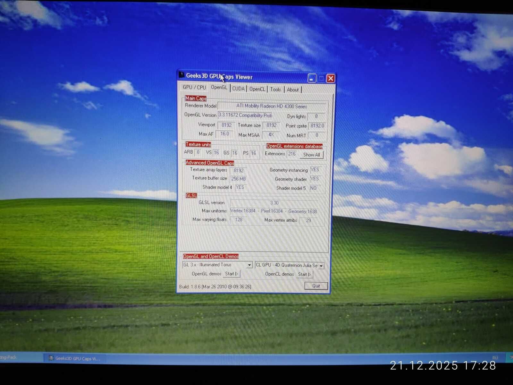Click the Point sprite value 8192.0

317,126
